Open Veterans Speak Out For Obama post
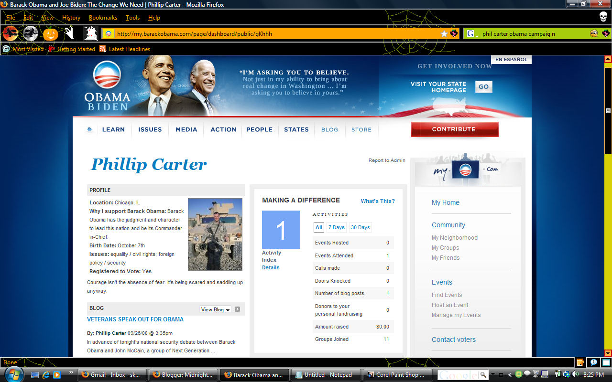This screenshot has height=382, width=612. pyautogui.click(x=135, y=319)
